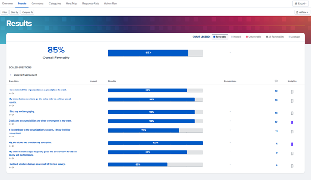Remove bookmark on 'utilize my strengths' insight
The height and width of the screenshot is (180, 311).
[x=292, y=144]
